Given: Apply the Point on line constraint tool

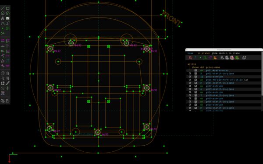Looking at the screenshot, I should pyautogui.click(x=3, y=56).
